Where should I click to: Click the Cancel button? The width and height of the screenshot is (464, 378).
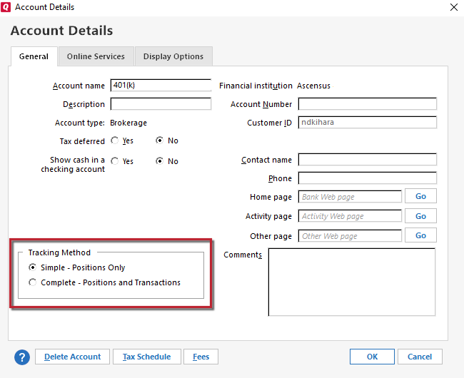coord(420,357)
